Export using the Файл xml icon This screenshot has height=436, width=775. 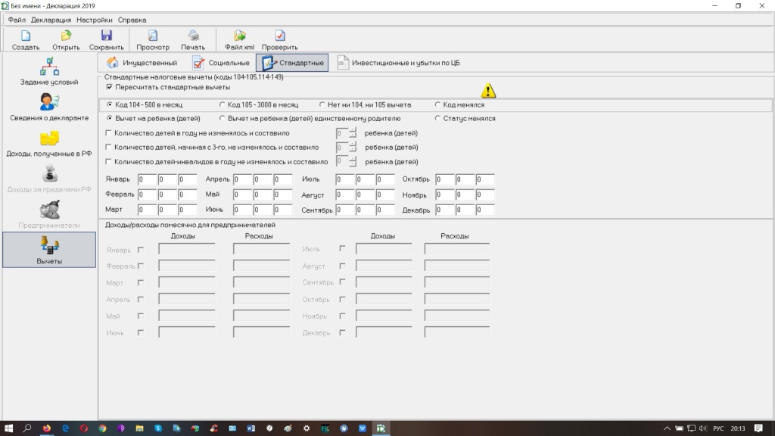pos(240,36)
